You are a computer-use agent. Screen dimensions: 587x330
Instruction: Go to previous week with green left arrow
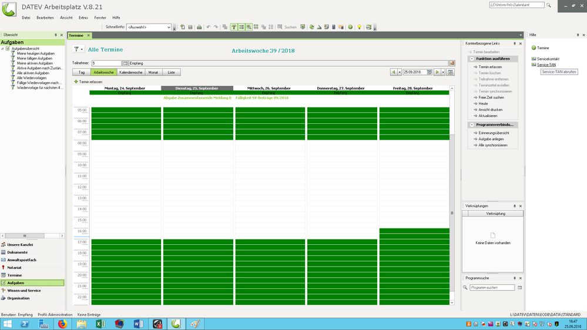click(x=394, y=72)
